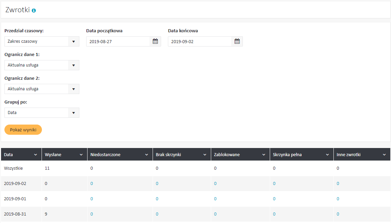Expand the Ogranicz dane 1 dropdown

pos(74,65)
